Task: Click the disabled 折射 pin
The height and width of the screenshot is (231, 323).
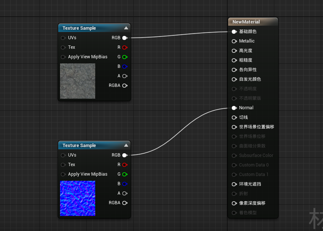Action: (x=234, y=194)
